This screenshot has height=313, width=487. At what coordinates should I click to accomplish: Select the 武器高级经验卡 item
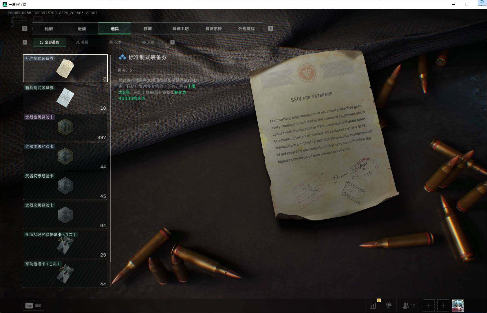65,127
